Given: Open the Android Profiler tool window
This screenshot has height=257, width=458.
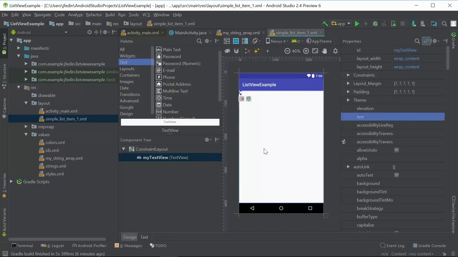Looking at the screenshot, I should tap(89, 246).
